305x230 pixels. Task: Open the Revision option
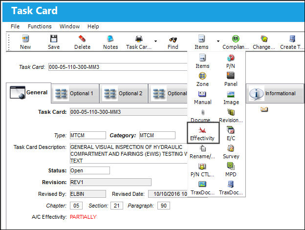click(x=231, y=116)
